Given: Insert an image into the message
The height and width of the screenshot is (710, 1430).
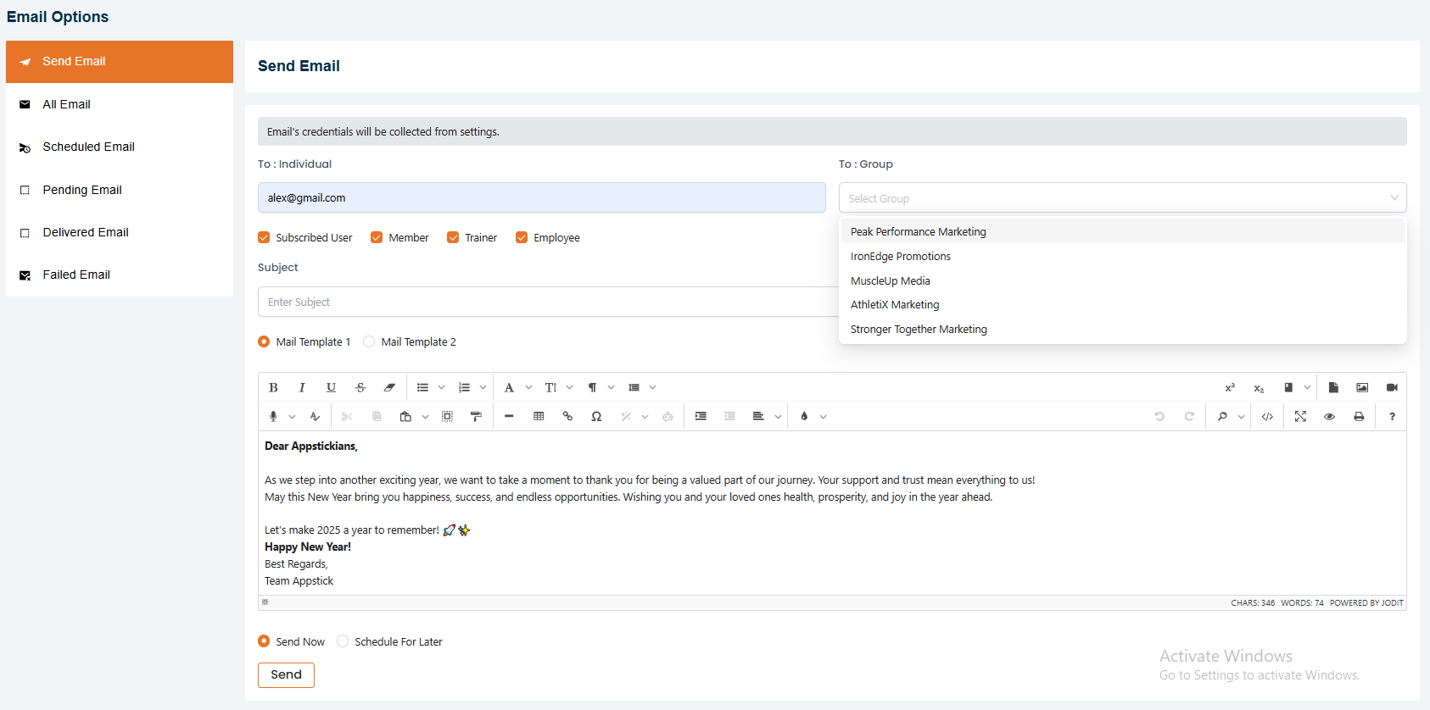Looking at the screenshot, I should pos(1362,387).
